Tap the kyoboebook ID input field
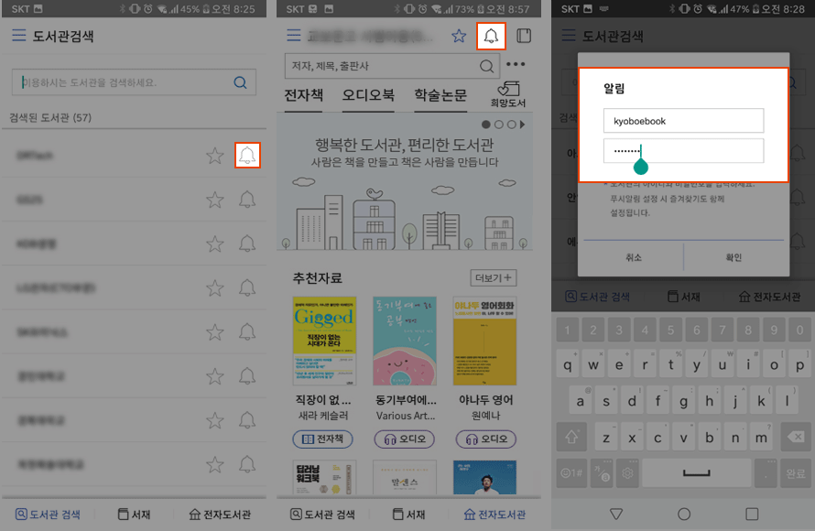 (683, 120)
